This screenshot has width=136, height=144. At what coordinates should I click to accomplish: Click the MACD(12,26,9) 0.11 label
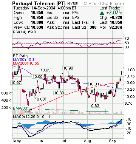pos(31,117)
